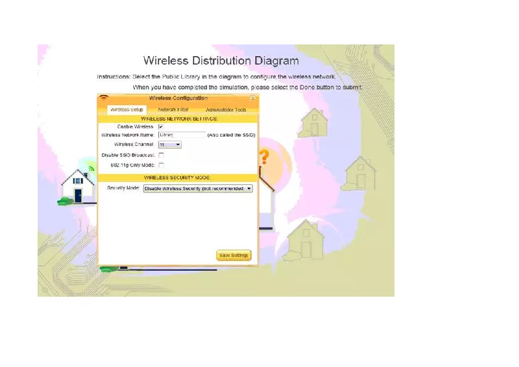Click the Wi-Fi signal icon on the dialog titlebar

105,97
